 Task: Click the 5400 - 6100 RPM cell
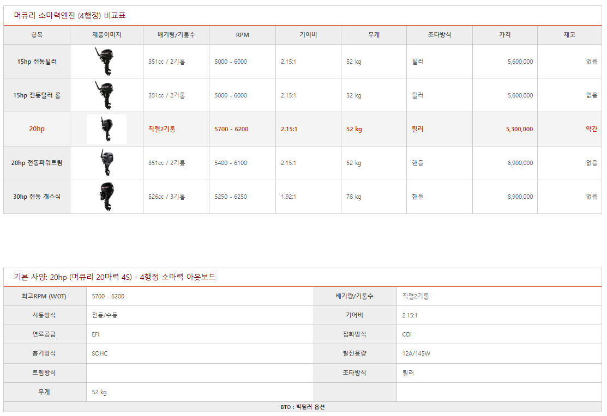coord(231,163)
